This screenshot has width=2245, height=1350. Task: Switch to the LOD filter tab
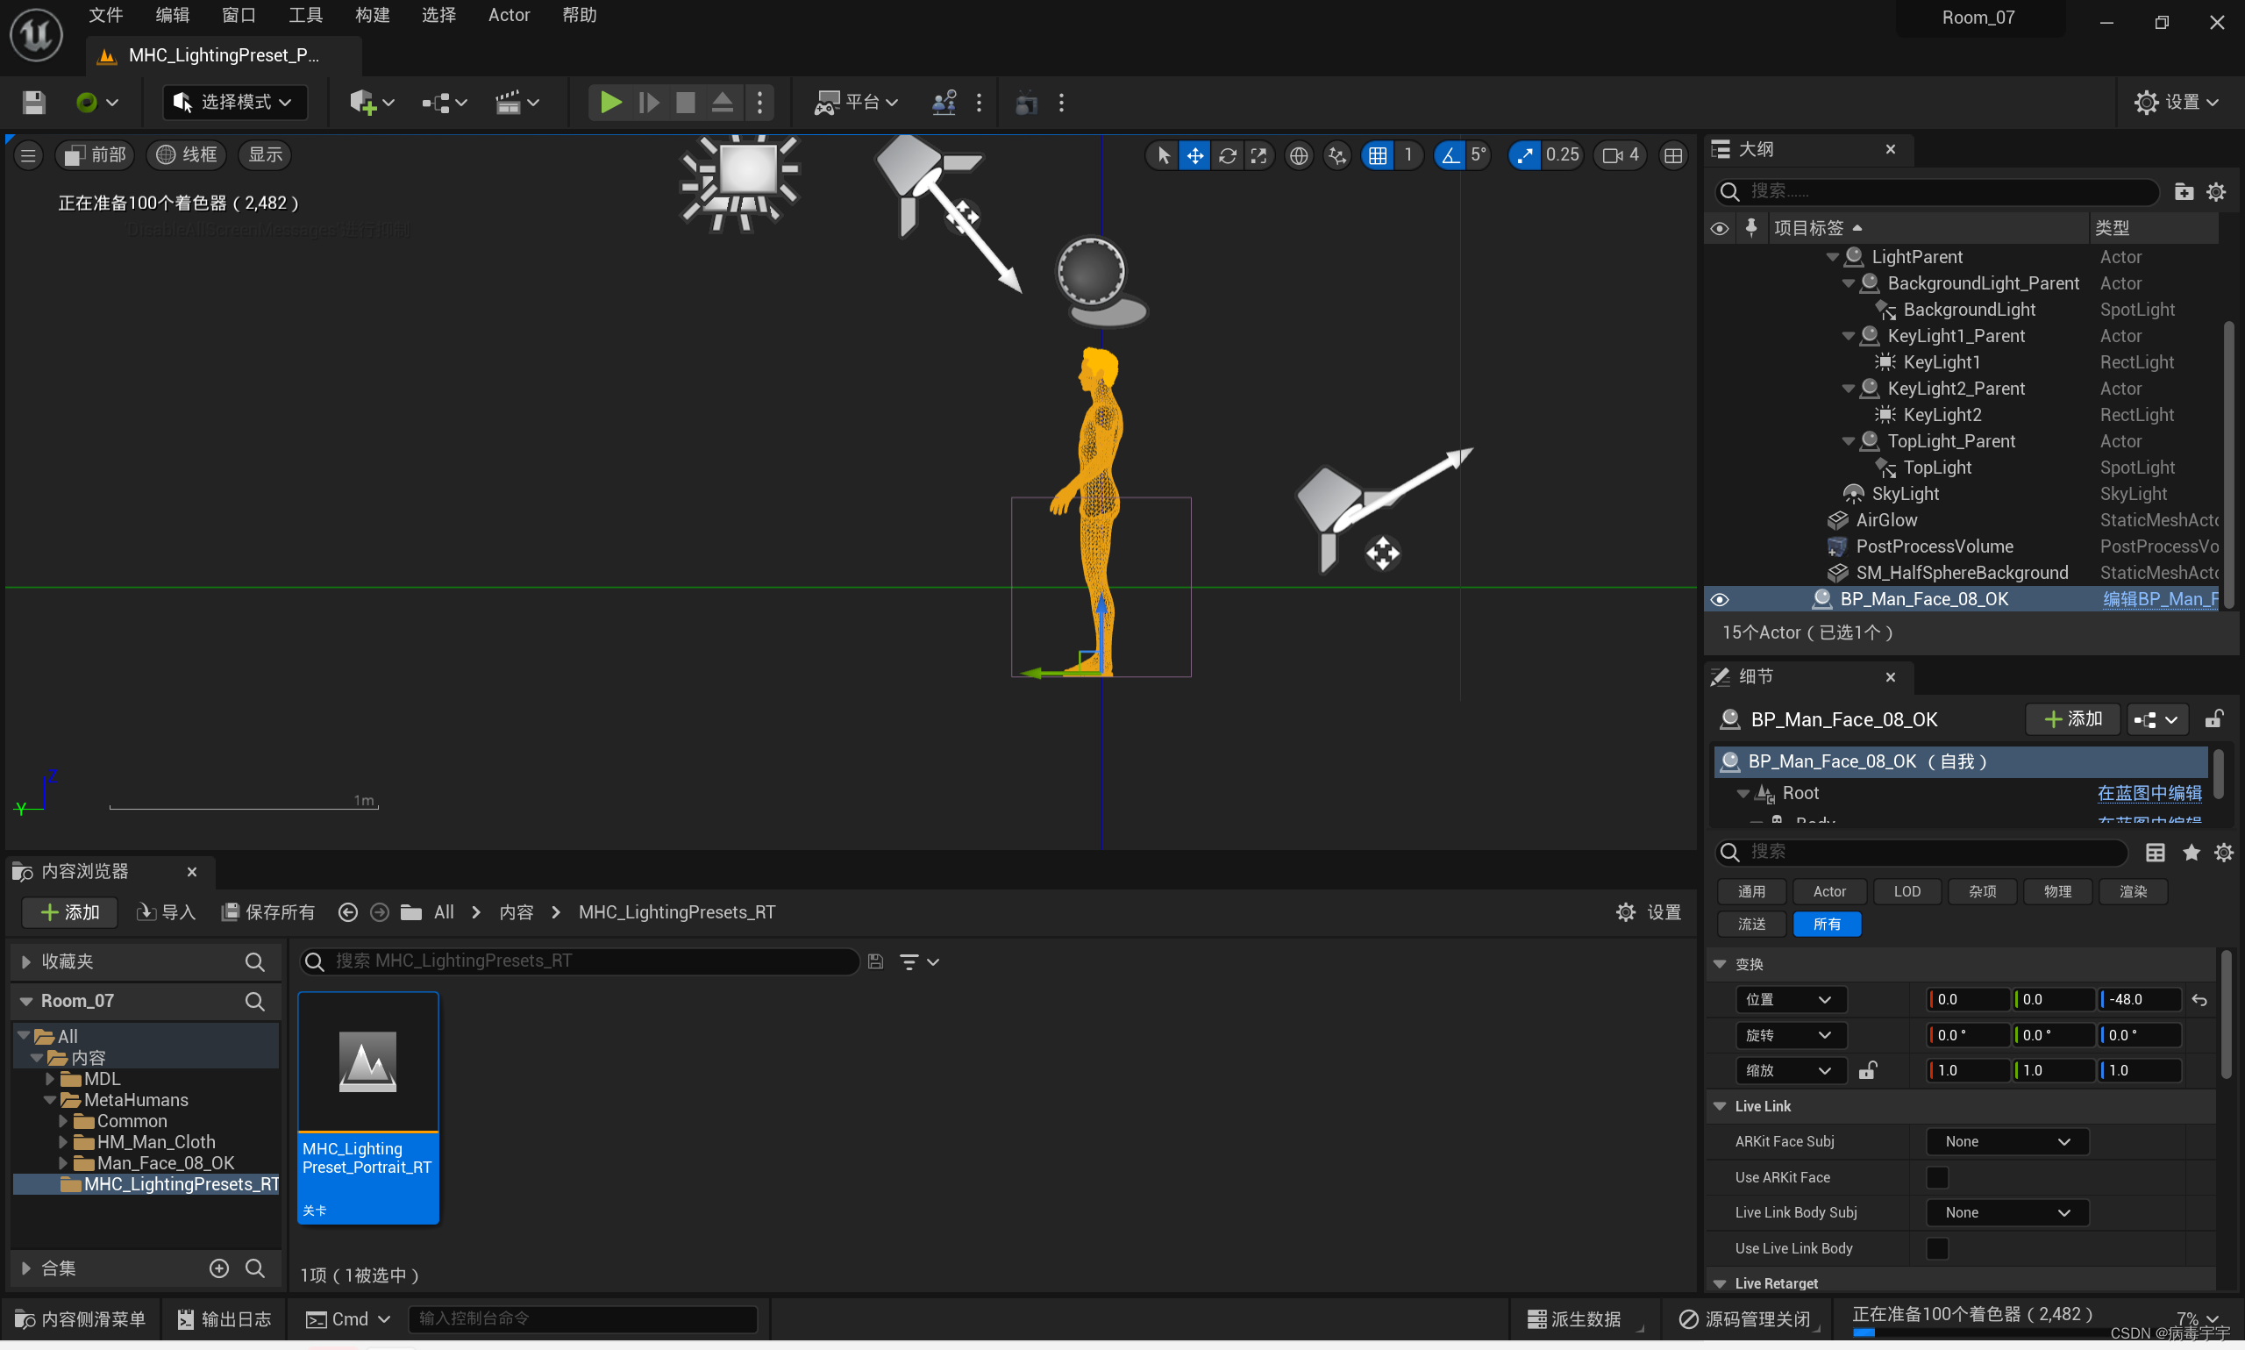click(x=1906, y=891)
